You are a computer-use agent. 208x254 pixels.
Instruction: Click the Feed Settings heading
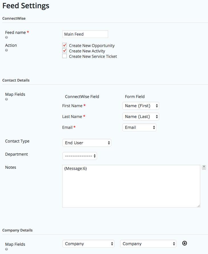coord(26,6)
